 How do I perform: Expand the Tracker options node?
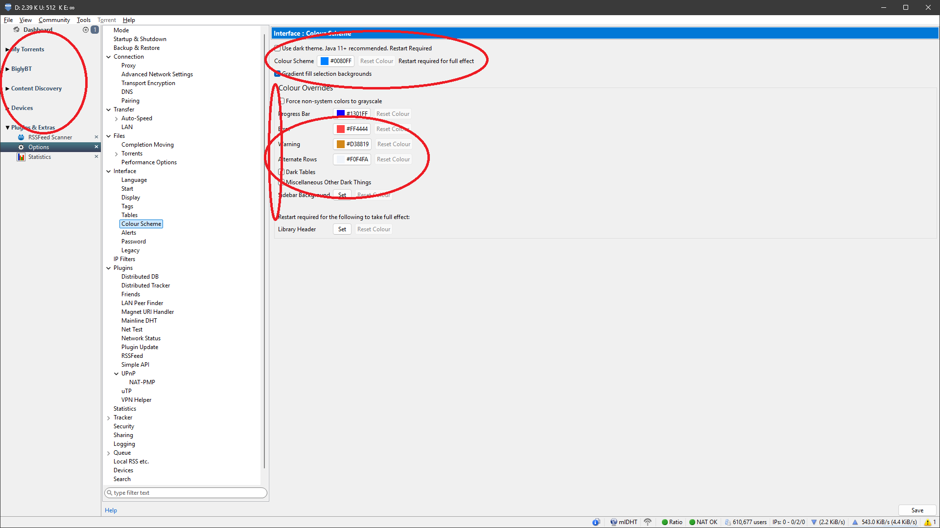coord(109,418)
